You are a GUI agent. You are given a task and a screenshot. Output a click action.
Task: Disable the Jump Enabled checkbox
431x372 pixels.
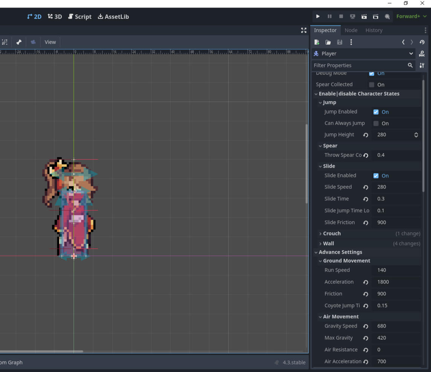point(376,112)
